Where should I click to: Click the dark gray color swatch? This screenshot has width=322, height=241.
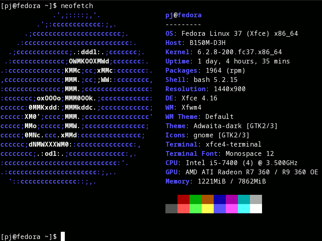pyautogui.click(x=171, y=208)
